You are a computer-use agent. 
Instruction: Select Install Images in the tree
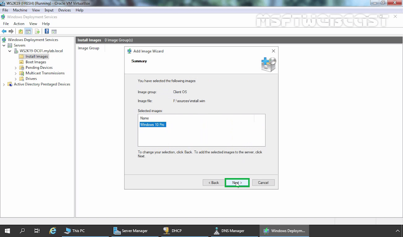[x=37, y=57]
